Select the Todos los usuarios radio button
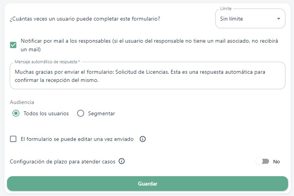This screenshot has height=196, width=294. click(x=16, y=113)
